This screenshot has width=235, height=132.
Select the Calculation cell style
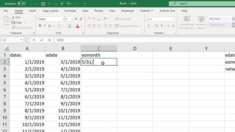[219, 25]
